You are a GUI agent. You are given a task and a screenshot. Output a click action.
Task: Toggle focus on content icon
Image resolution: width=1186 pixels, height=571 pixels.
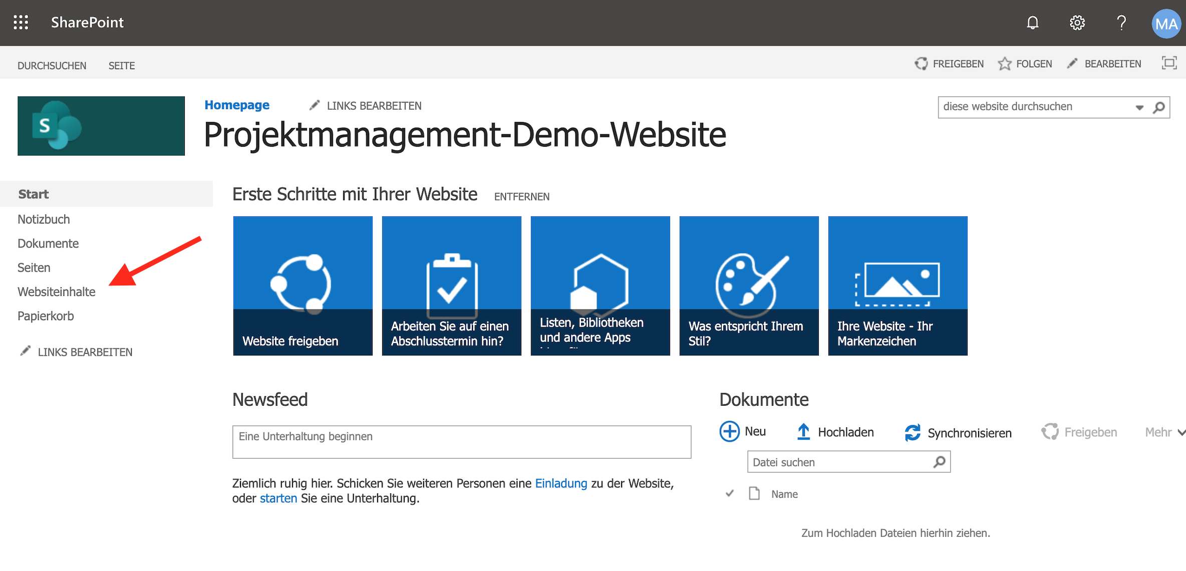click(x=1169, y=63)
